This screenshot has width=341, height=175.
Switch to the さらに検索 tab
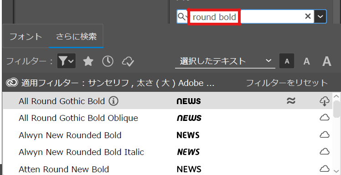click(x=76, y=36)
